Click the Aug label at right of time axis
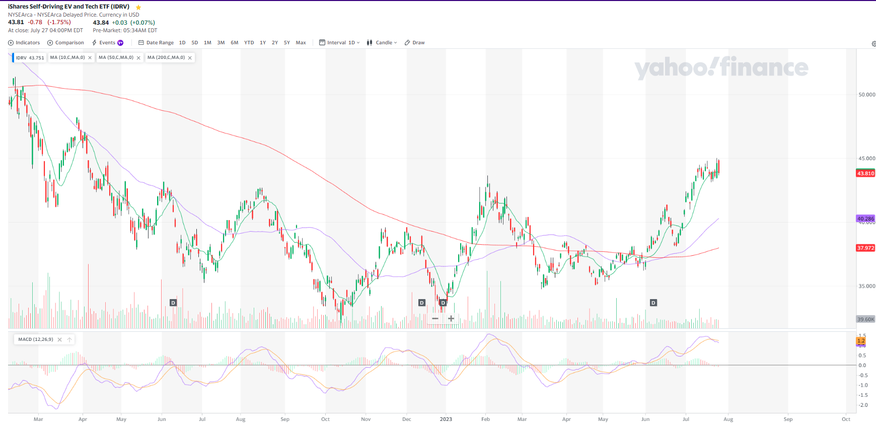 [x=728, y=419]
